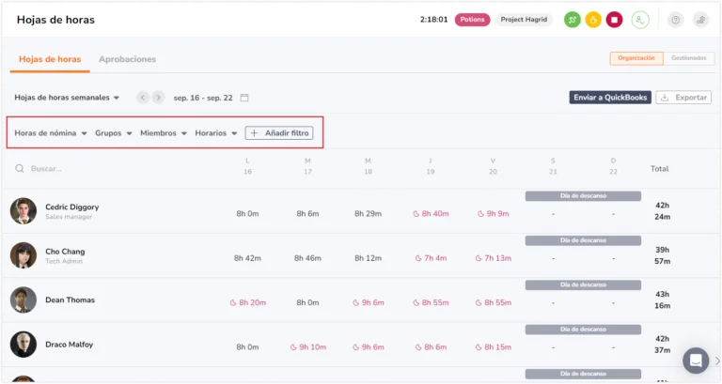
Task: Expand the Horarios filter dropdown
Action: click(216, 133)
